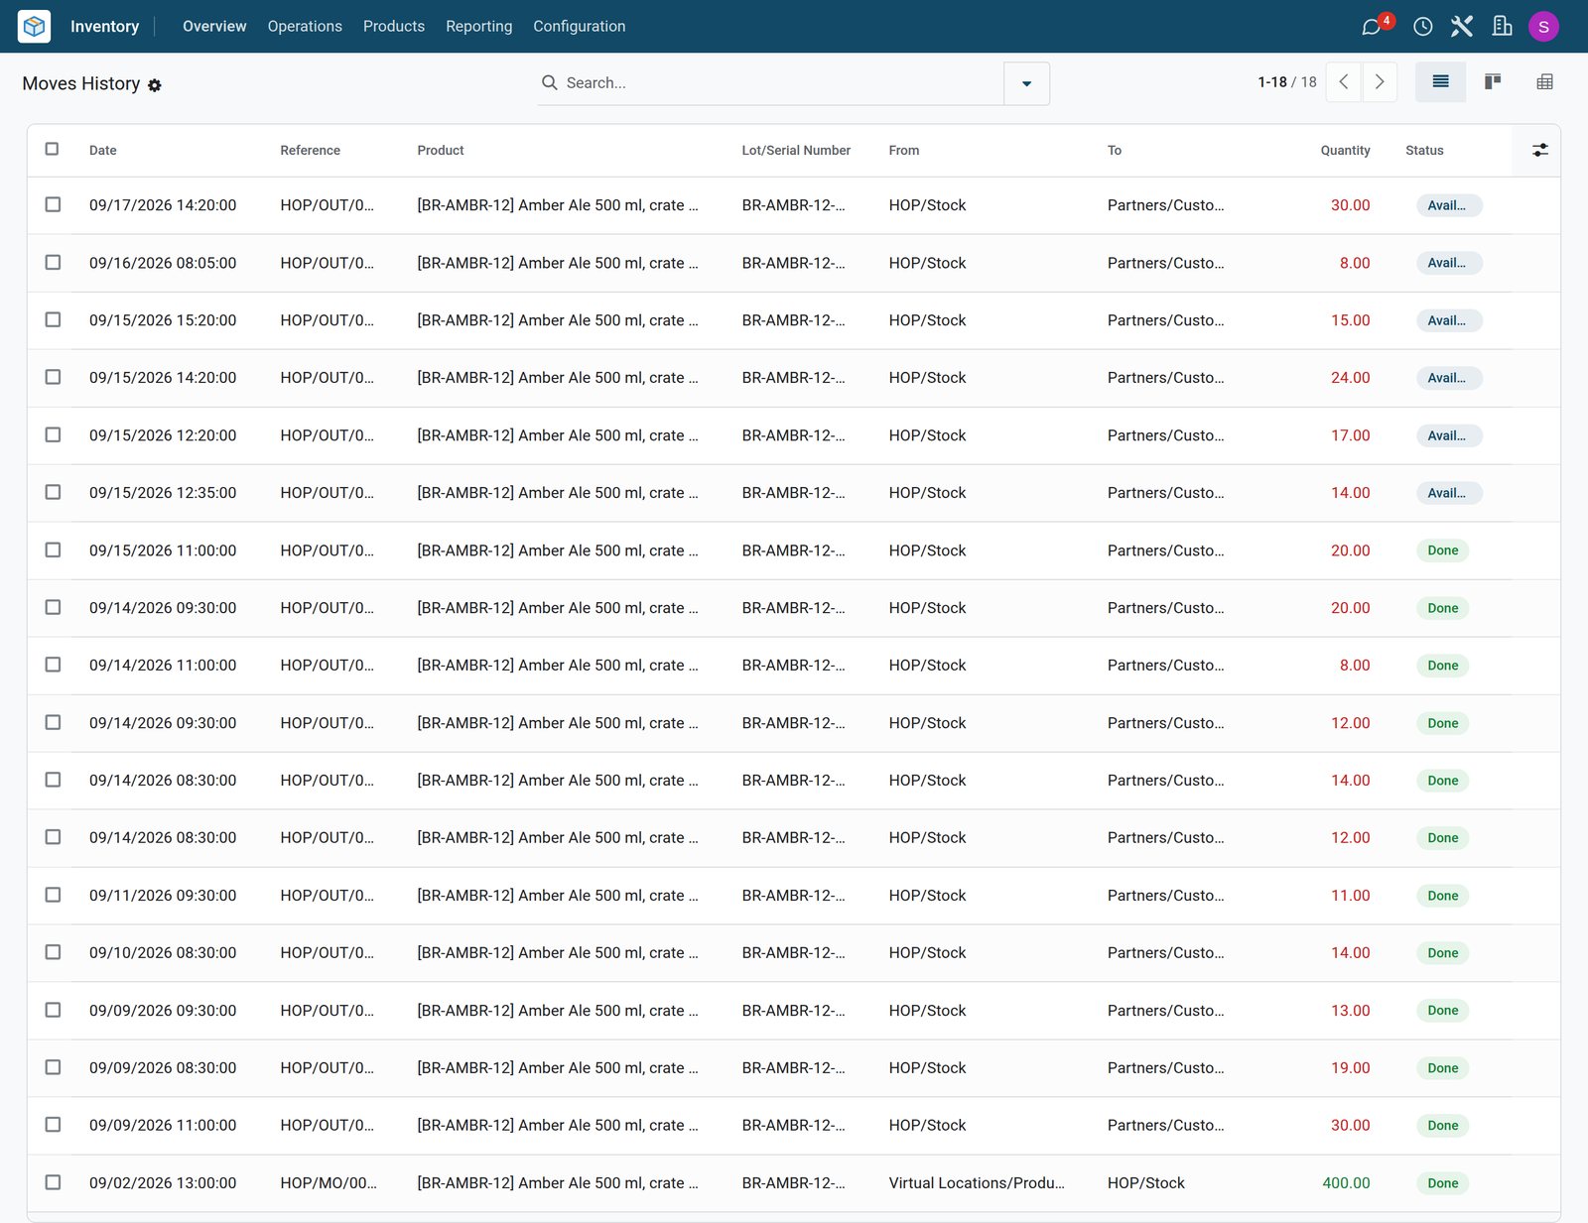
Task: Click the 09/10/2026 08:30:00 date cell
Action: [x=163, y=952]
